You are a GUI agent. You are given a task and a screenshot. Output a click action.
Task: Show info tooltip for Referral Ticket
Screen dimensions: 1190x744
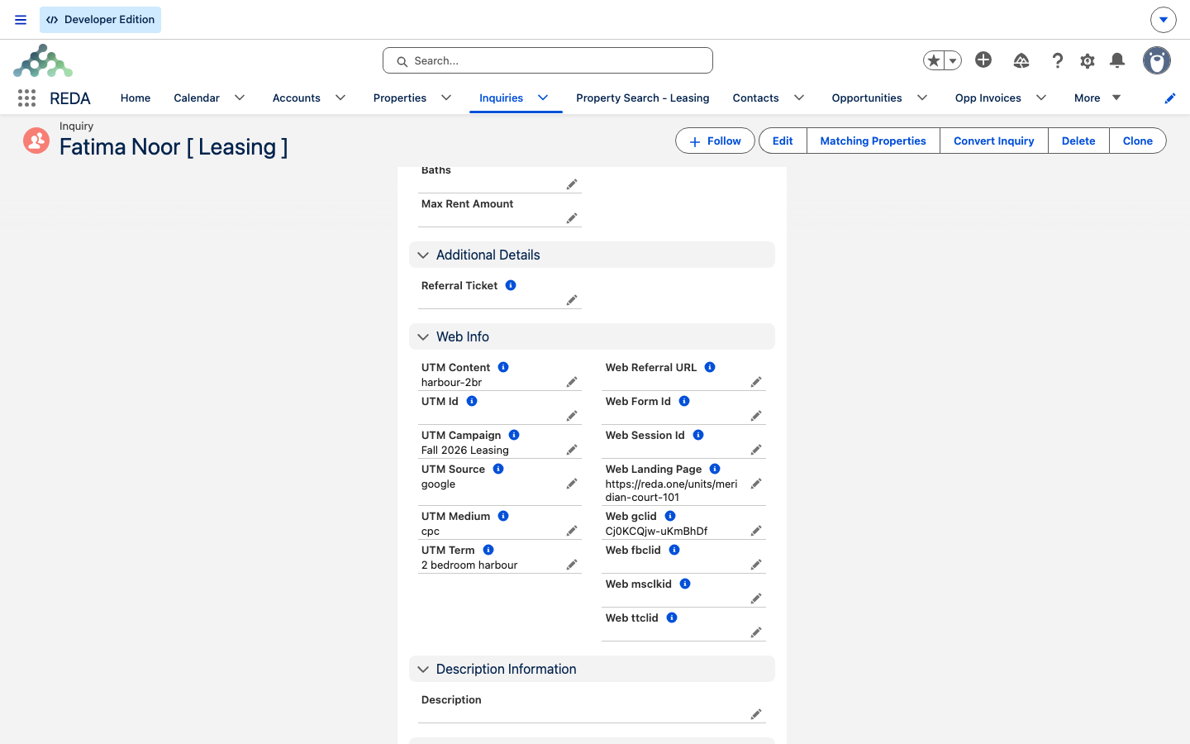511,285
